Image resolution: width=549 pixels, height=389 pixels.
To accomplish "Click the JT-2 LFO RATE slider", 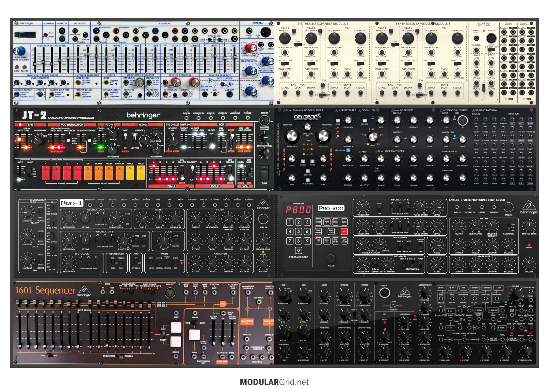I will click(x=20, y=141).
